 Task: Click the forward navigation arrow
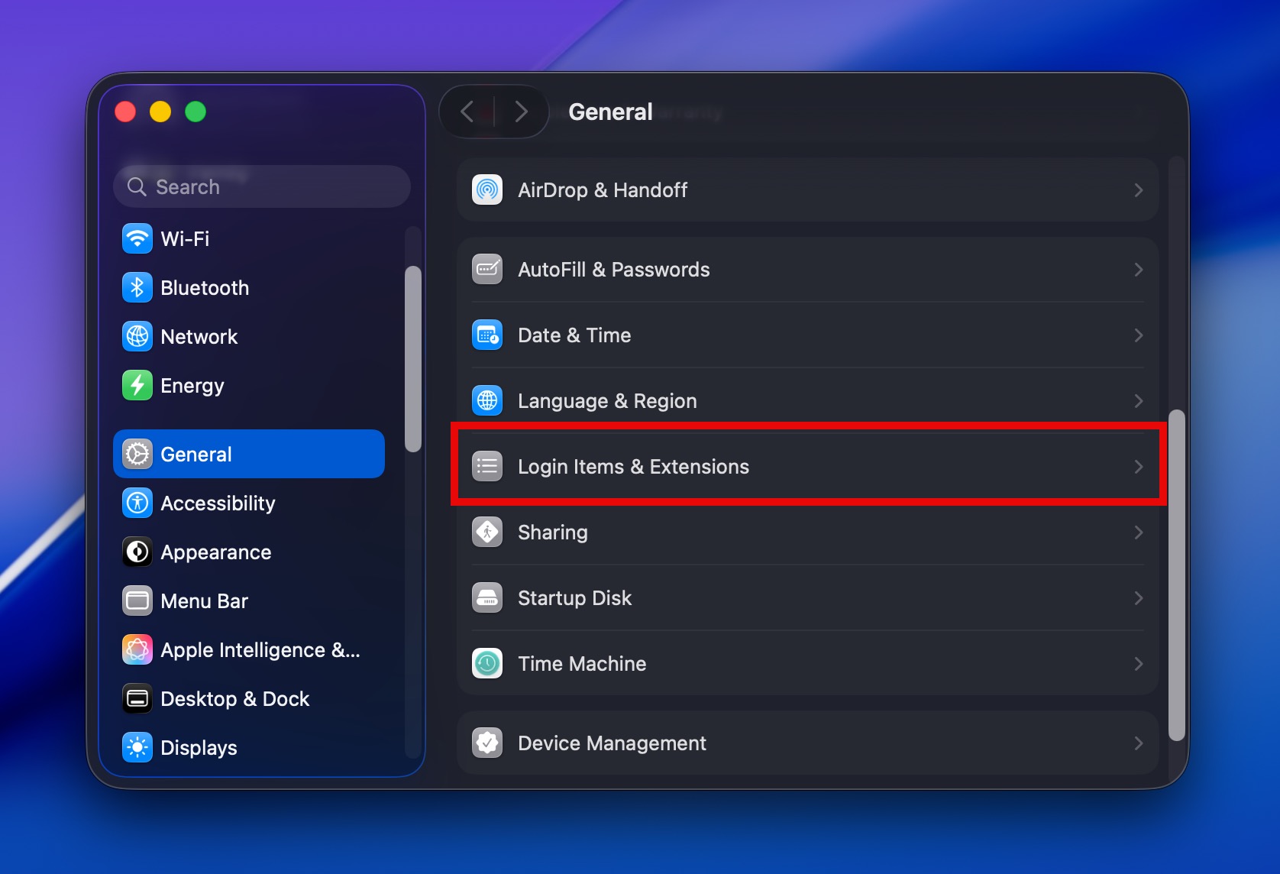pos(521,111)
